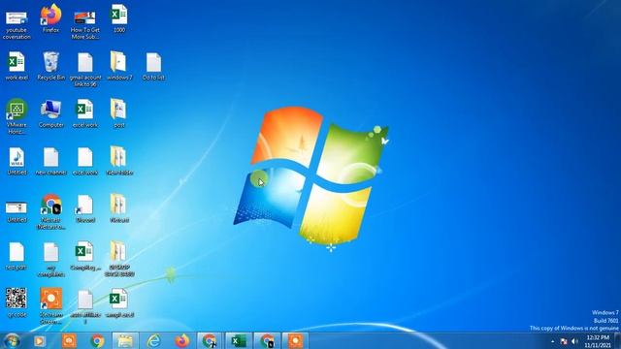The image size is (621, 349).
Task: Open the Action Center flag icon
Action: (x=564, y=341)
